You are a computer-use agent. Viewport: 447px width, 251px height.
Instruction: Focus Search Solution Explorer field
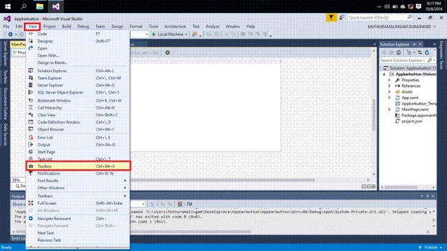click(408, 61)
